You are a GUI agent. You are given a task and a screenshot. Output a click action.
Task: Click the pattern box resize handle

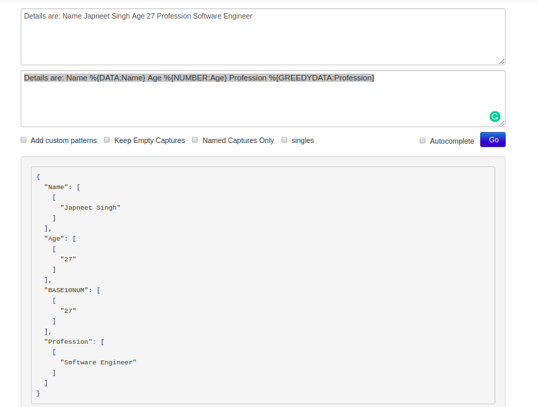pyautogui.click(x=502, y=124)
